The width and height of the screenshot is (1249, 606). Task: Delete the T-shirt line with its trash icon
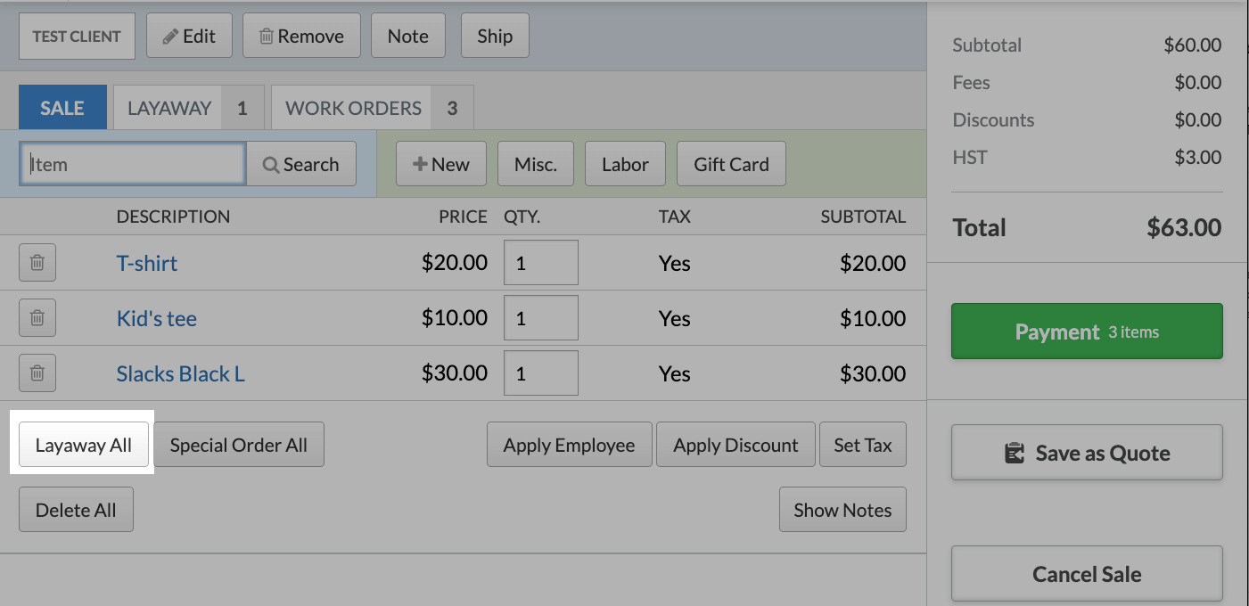tap(37, 263)
